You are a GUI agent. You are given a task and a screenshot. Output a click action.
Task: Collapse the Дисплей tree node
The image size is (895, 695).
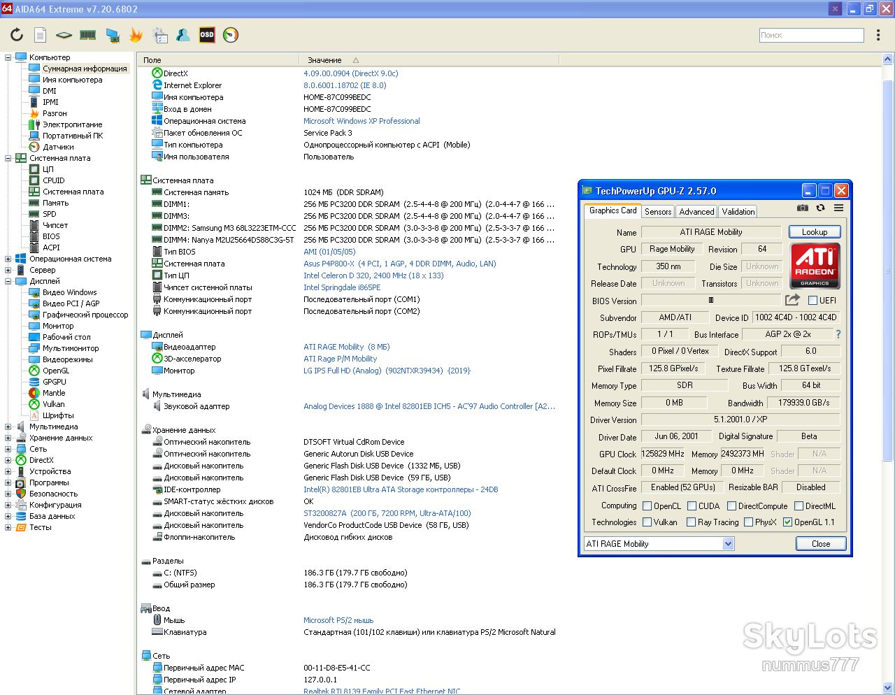pyautogui.click(x=8, y=281)
